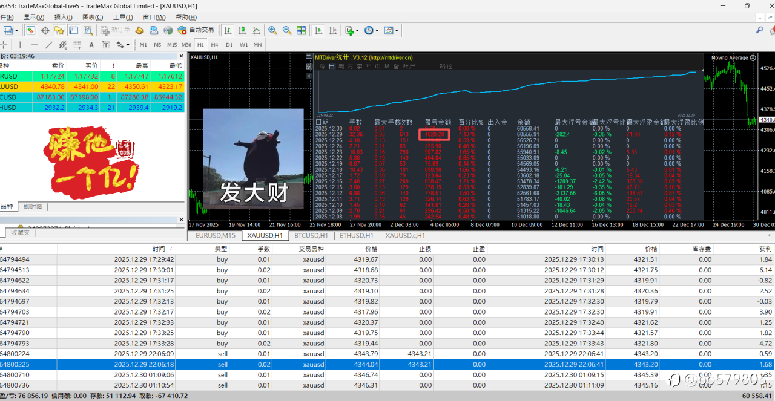775x401 pixels.
Task: Select the H4 timeframe button
Action: (214, 45)
